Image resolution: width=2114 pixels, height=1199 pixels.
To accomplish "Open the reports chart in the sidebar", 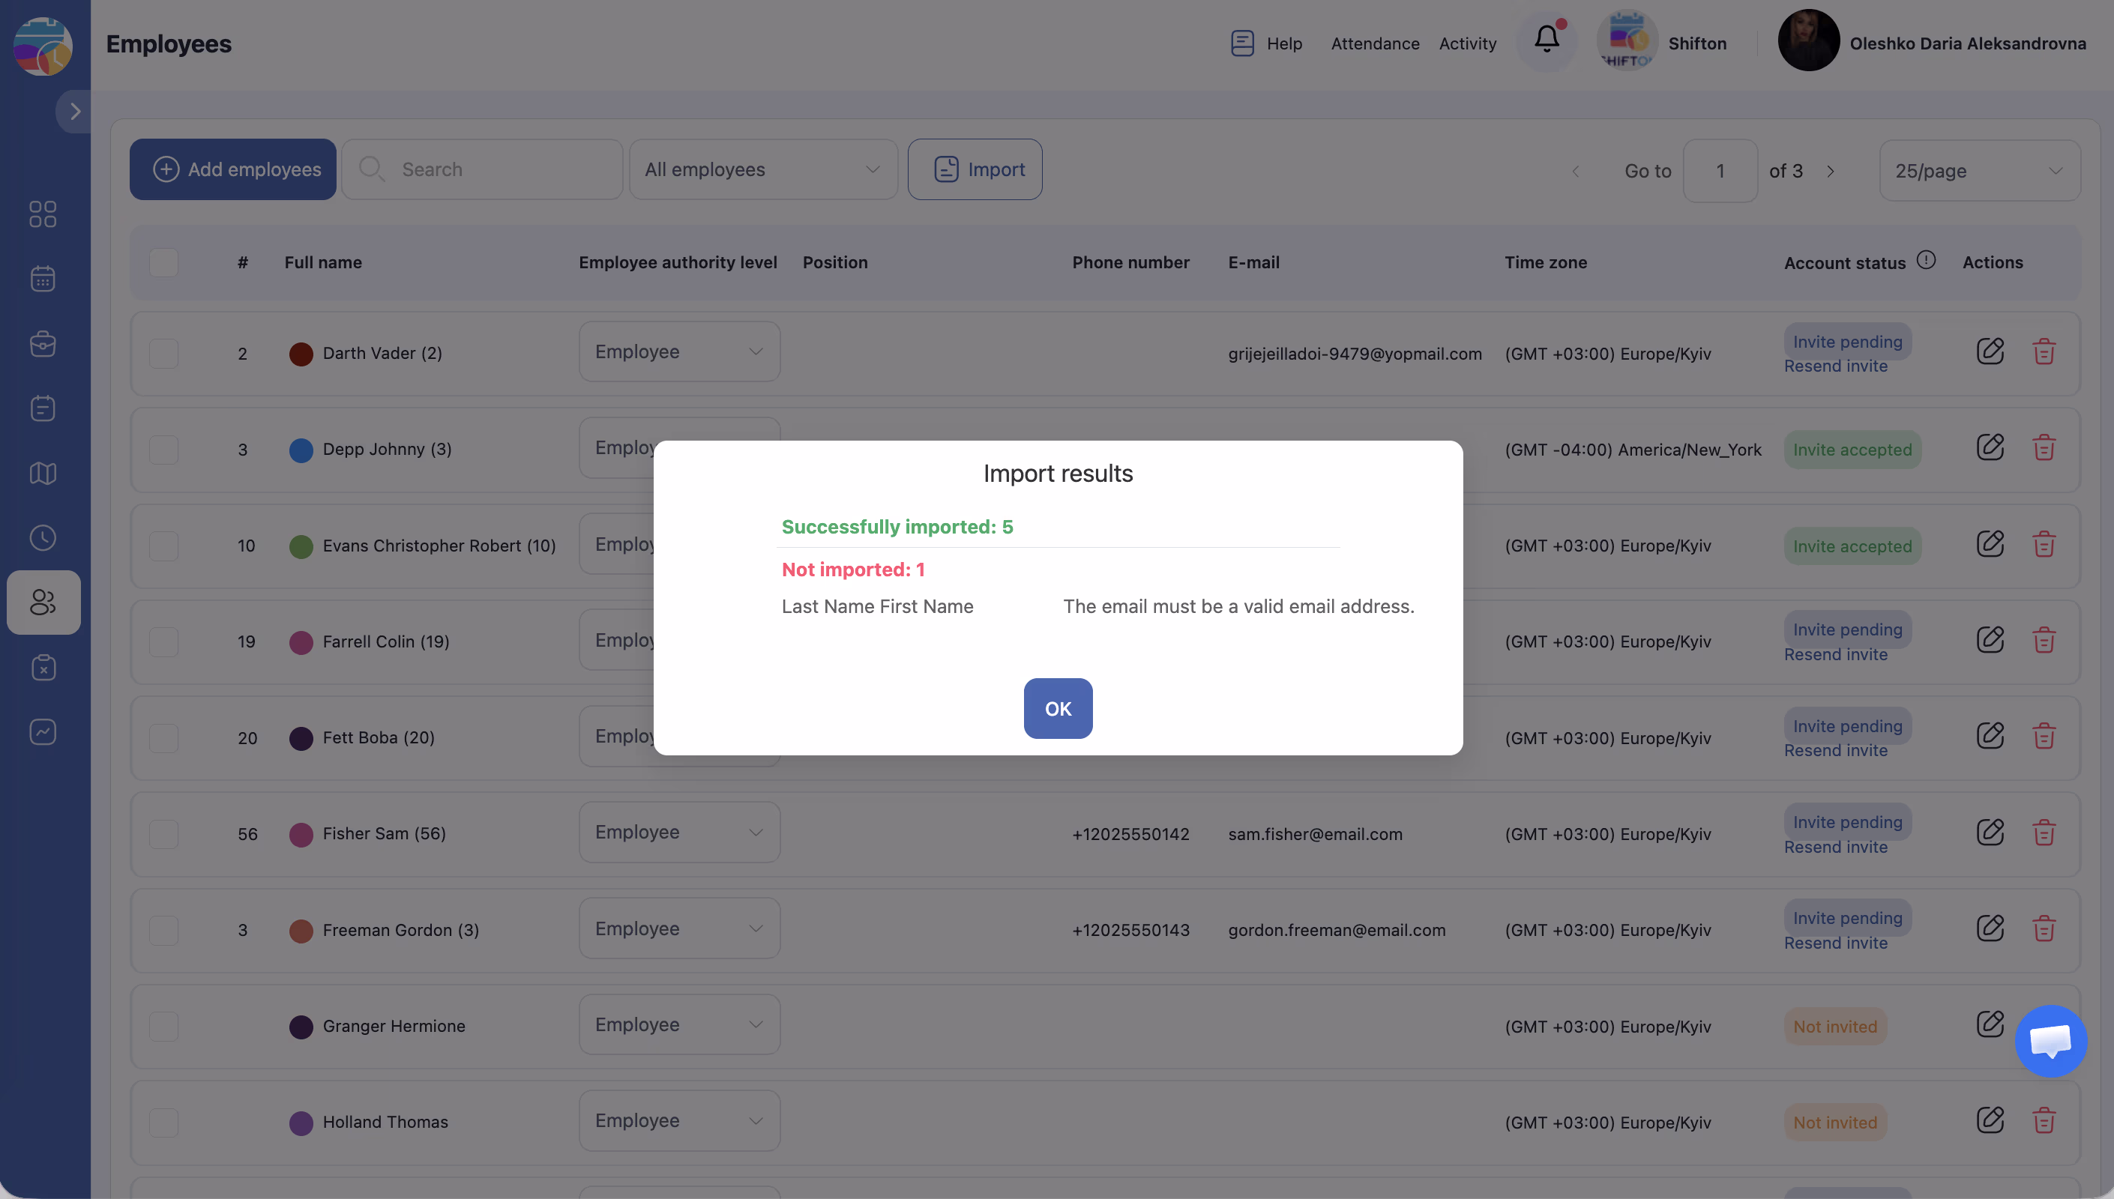I will click(43, 731).
